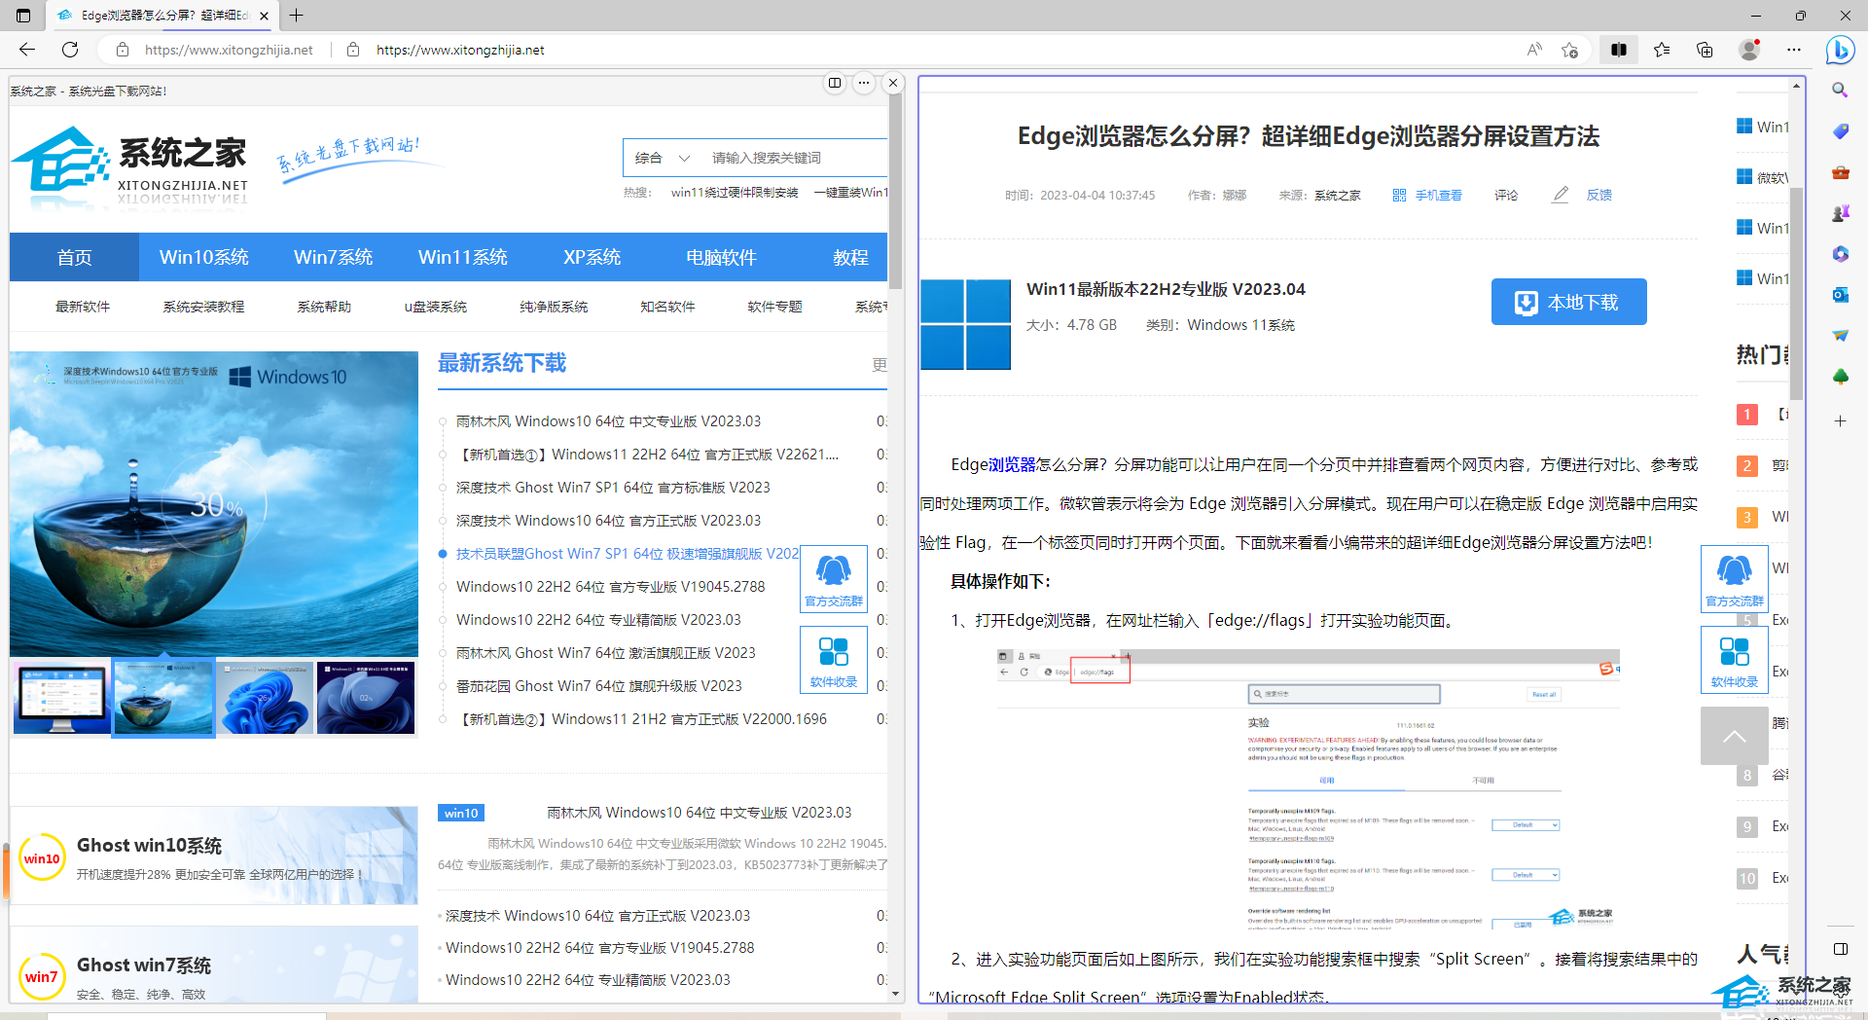Open the Outlook icon in Edge sidebar

tap(1840, 295)
